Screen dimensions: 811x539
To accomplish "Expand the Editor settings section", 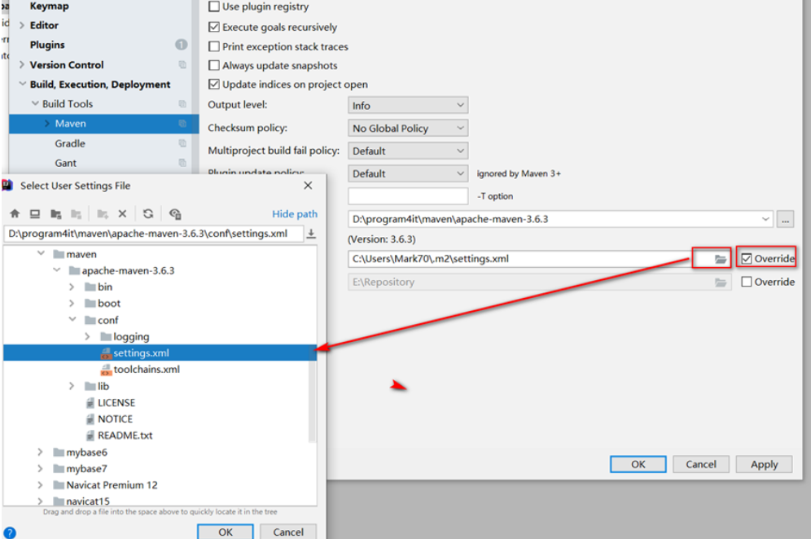I will 22,25.
